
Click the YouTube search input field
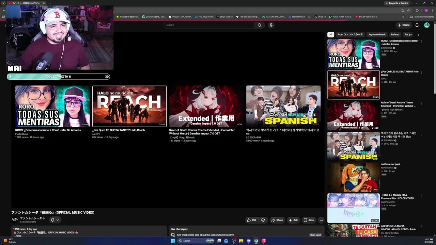pyautogui.click(x=208, y=25)
